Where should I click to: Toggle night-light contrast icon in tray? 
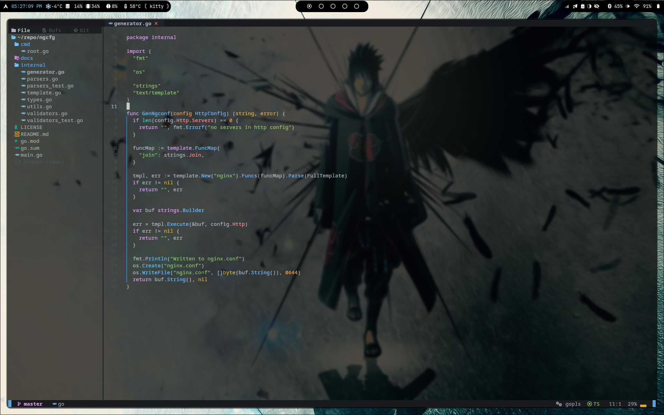pyautogui.click(x=590, y=6)
